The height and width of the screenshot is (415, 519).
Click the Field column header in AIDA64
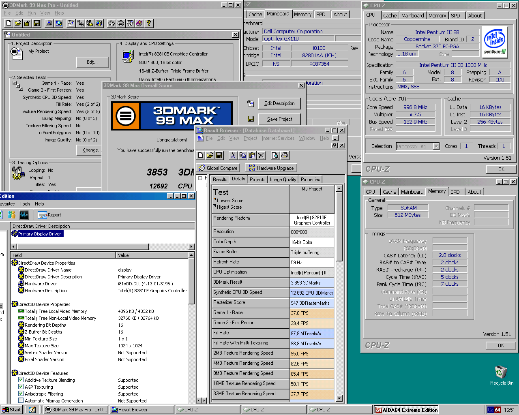click(63, 255)
